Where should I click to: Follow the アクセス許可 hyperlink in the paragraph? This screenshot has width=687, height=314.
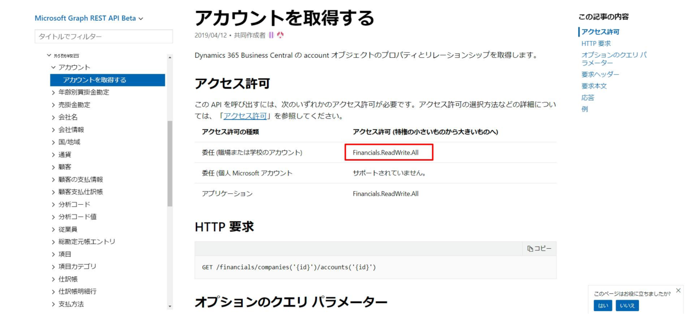(x=245, y=116)
